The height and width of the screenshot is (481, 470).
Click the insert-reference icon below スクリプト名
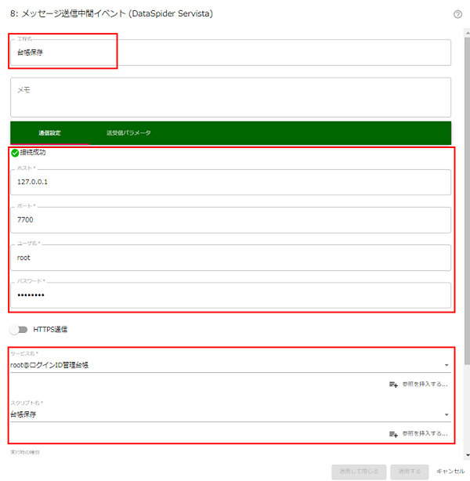[x=393, y=433]
